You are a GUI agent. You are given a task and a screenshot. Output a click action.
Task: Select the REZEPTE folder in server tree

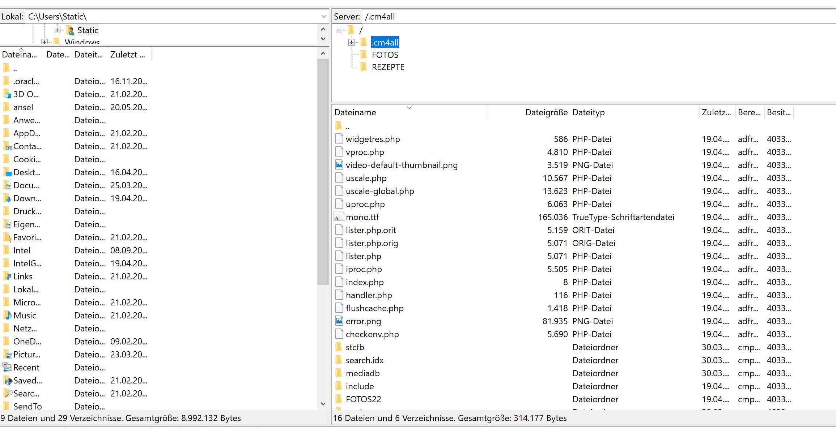(388, 67)
